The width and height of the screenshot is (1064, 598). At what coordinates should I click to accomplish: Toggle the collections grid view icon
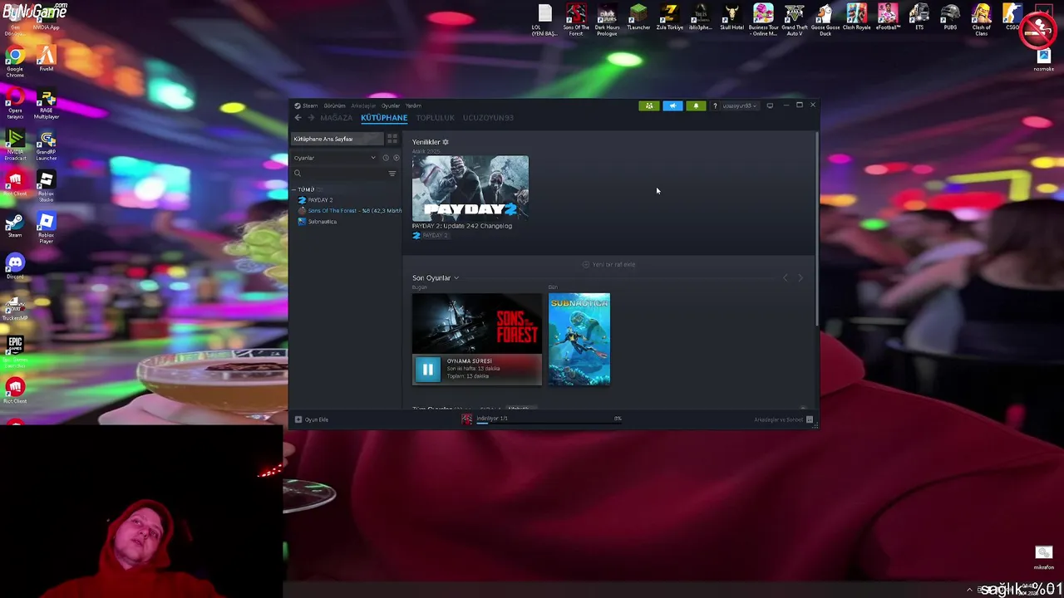[x=392, y=139]
